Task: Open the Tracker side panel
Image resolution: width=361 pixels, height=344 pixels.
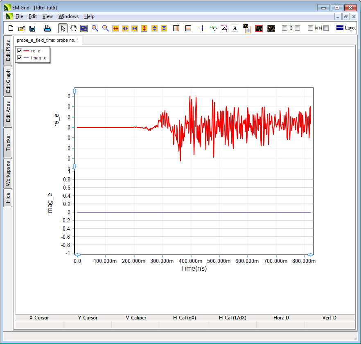Action: 8,142
